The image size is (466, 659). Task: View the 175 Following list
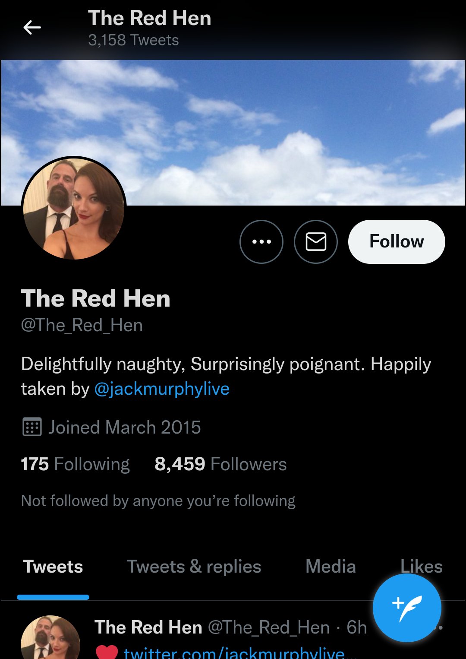(76, 464)
